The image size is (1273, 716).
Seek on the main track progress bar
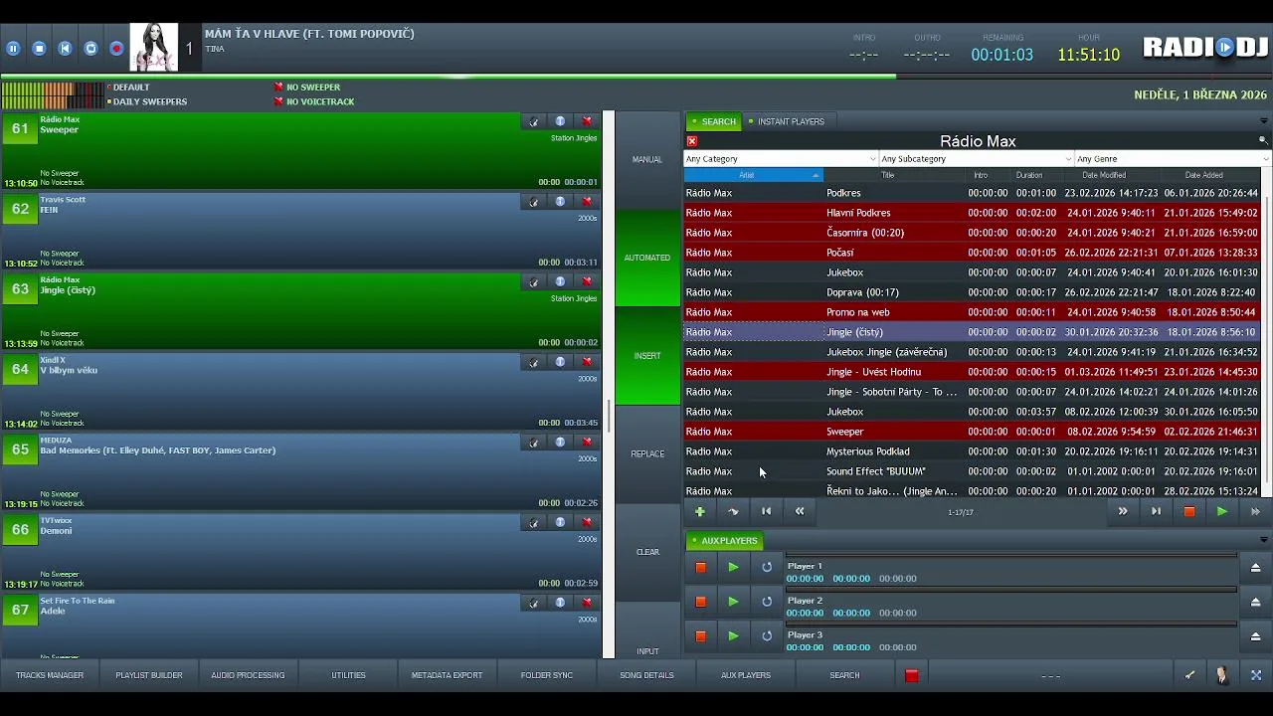pos(636,76)
